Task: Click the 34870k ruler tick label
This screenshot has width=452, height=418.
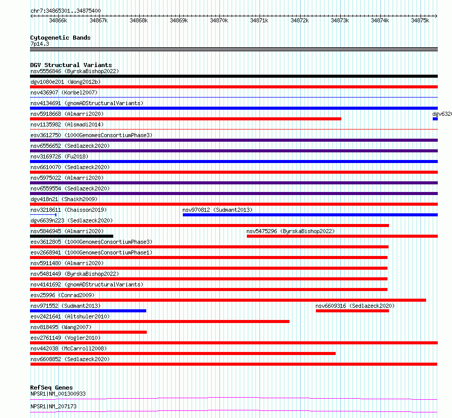Action: pos(219,20)
